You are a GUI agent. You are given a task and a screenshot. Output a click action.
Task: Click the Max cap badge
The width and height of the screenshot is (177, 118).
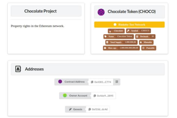(121, 48)
